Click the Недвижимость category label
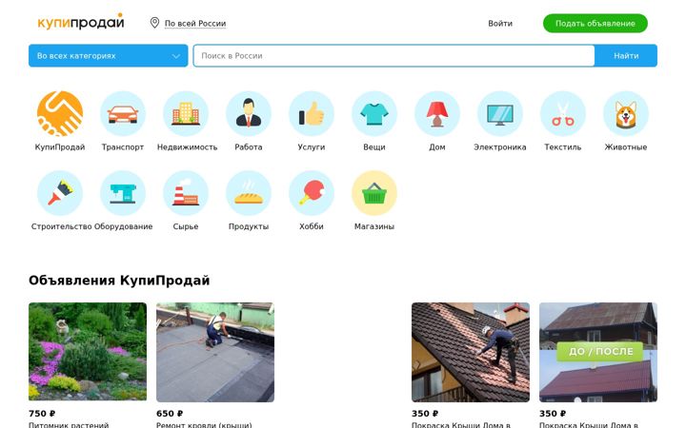 (x=188, y=147)
